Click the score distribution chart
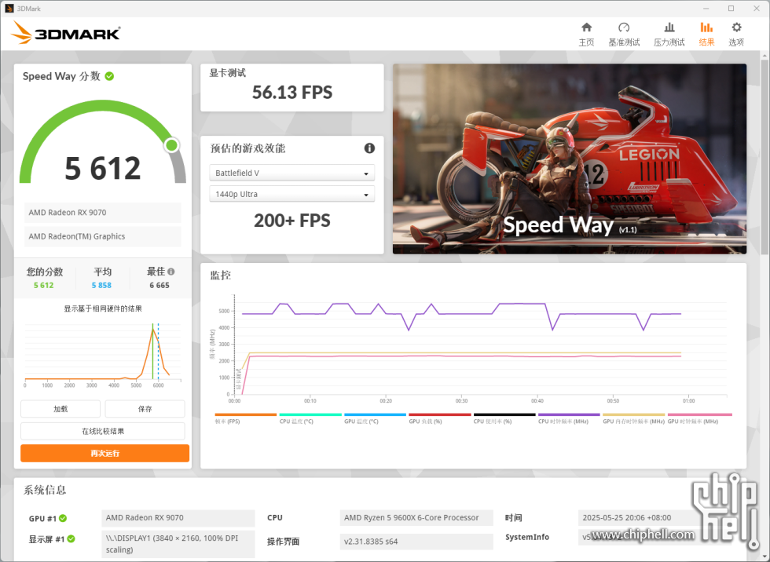Screen dimensions: 770x562 (x=103, y=354)
